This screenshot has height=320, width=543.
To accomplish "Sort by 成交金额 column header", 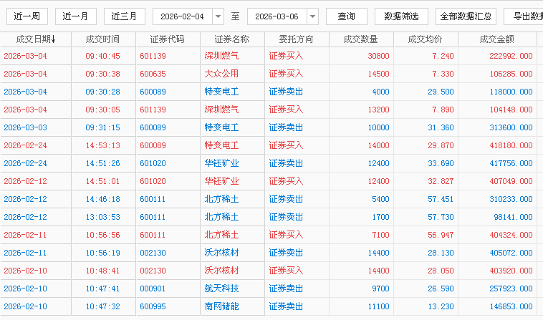I will [497, 39].
